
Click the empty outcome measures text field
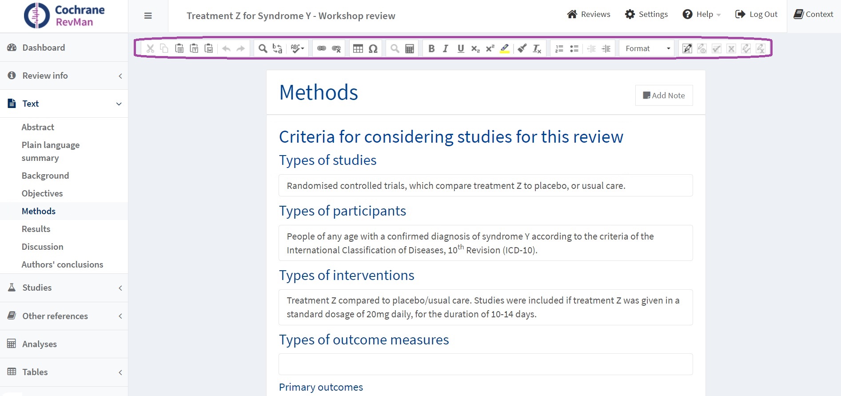485,364
